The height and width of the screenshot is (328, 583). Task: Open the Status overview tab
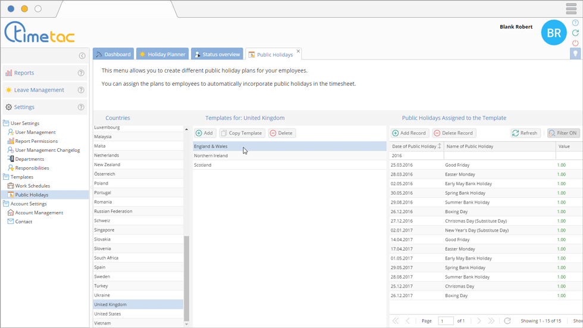(x=217, y=54)
